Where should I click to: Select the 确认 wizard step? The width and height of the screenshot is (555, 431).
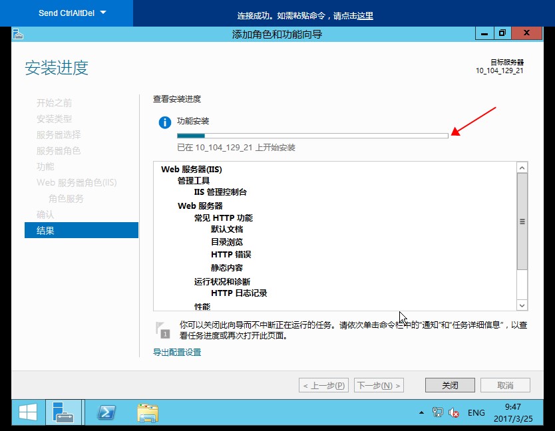point(45,214)
